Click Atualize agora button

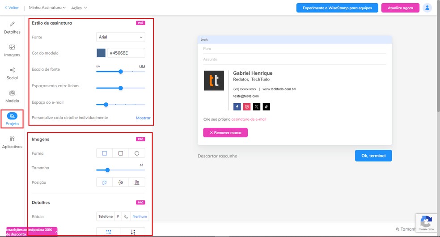[x=400, y=8]
